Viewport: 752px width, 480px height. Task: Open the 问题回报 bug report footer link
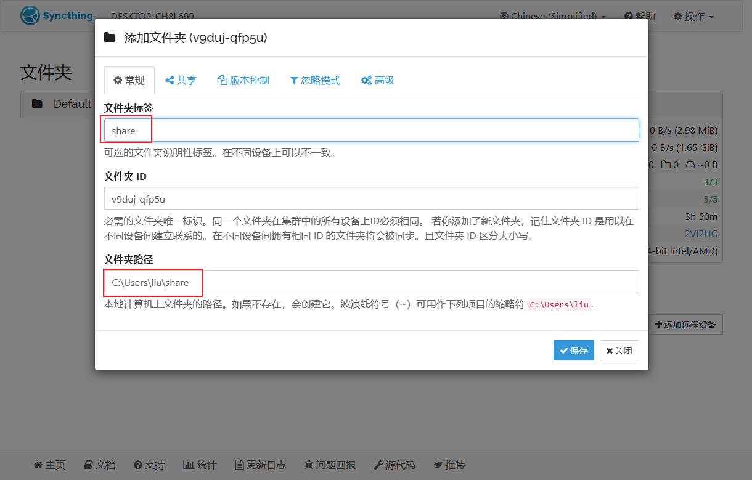point(330,465)
